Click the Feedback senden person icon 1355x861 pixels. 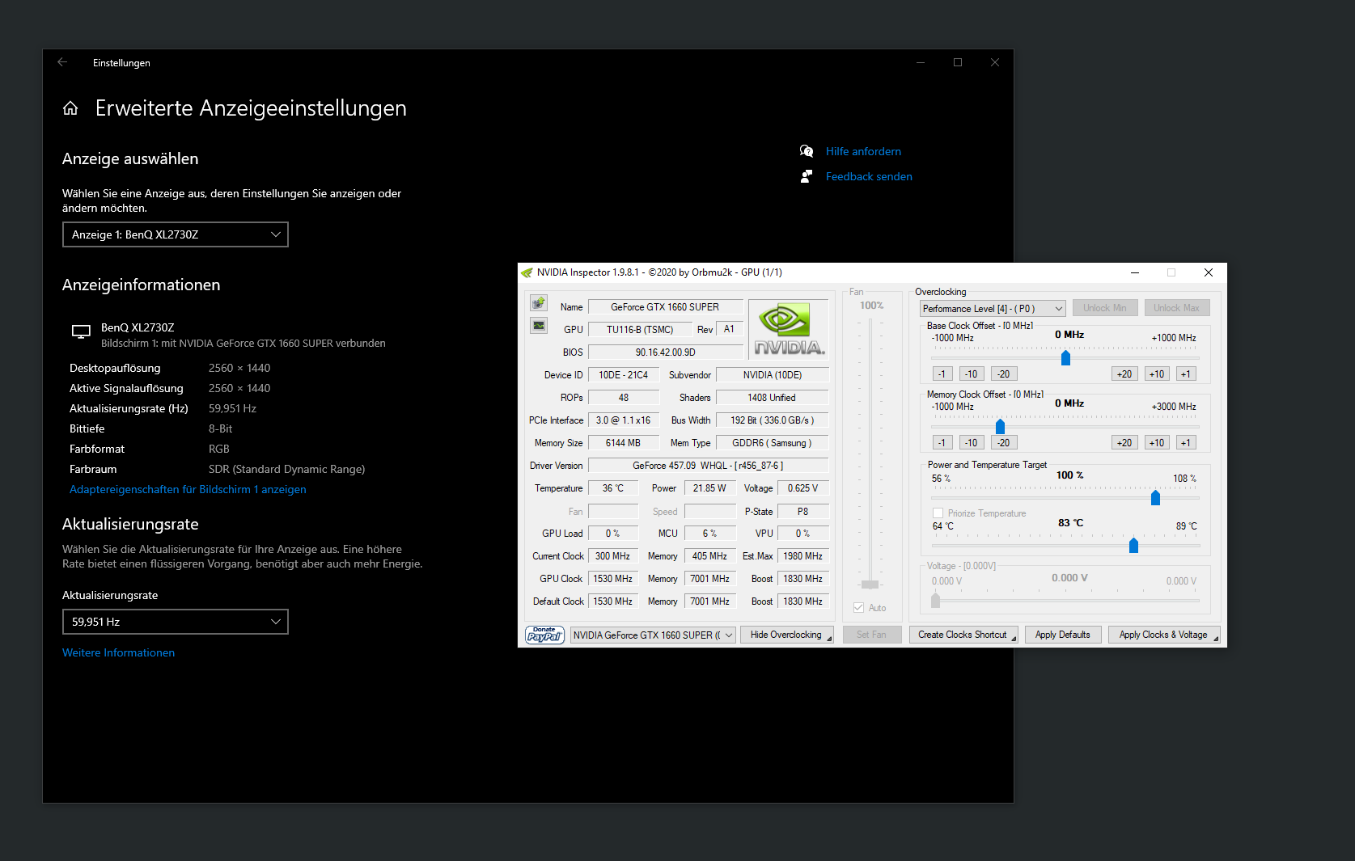pyautogui.click(x=807, y=176)
